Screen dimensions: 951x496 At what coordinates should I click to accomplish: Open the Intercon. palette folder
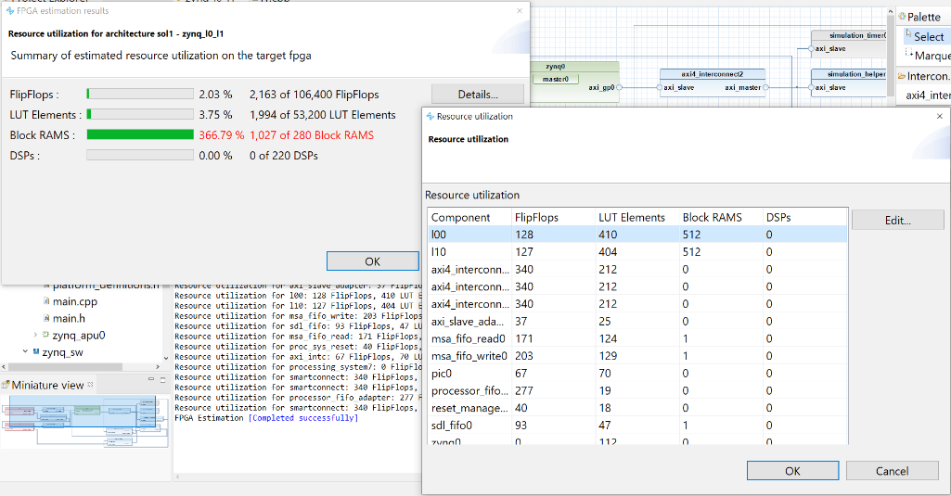923,76
